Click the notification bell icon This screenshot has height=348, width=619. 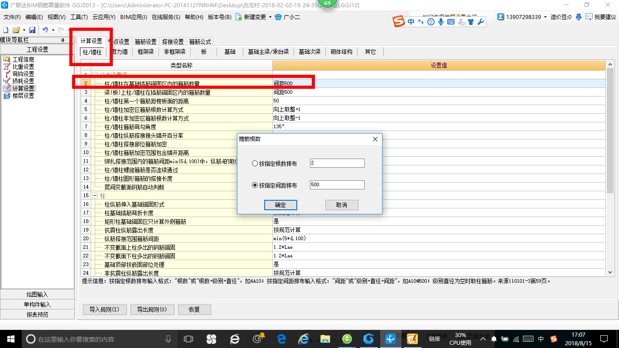tap(579, 17)
